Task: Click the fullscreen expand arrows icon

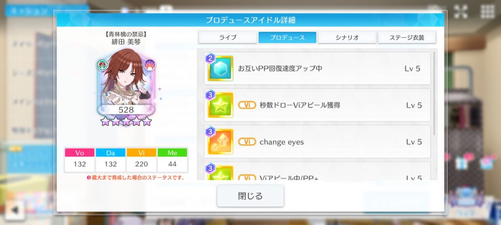Action: click(460, 12)
